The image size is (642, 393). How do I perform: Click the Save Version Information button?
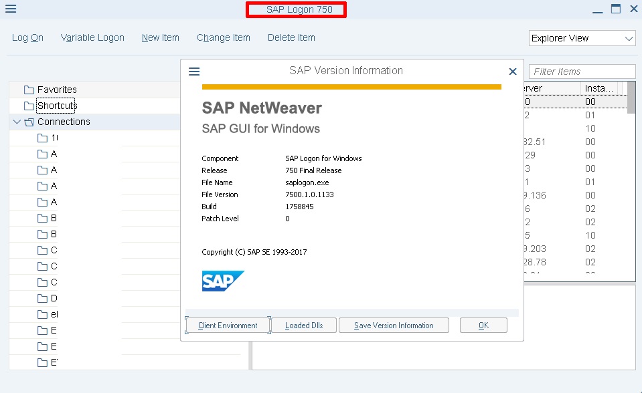(394, 325)
